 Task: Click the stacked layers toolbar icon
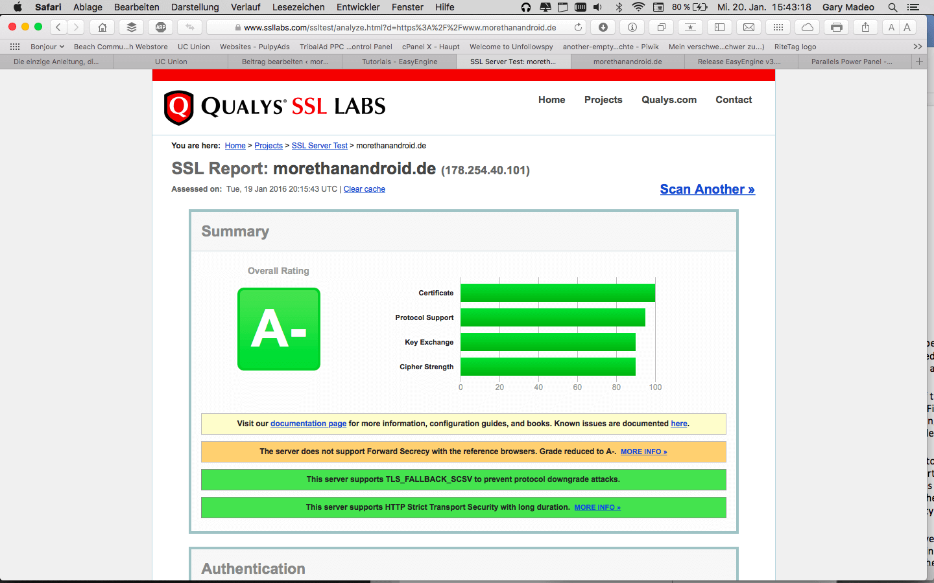coord(132,27)
